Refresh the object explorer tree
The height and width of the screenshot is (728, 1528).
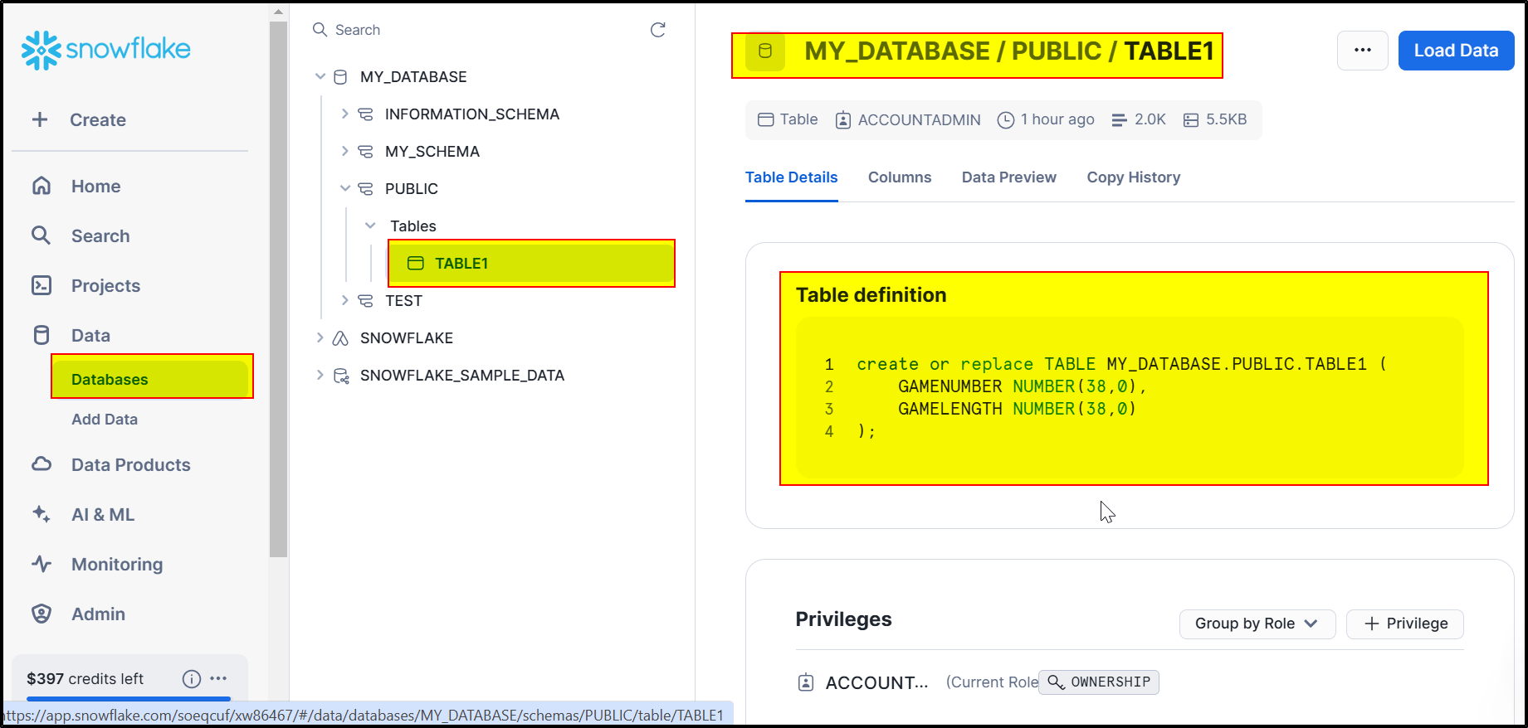(658, 30)
